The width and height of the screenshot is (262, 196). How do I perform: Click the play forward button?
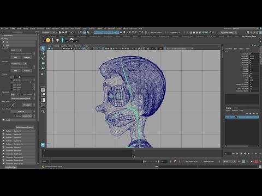coord(248,154)
